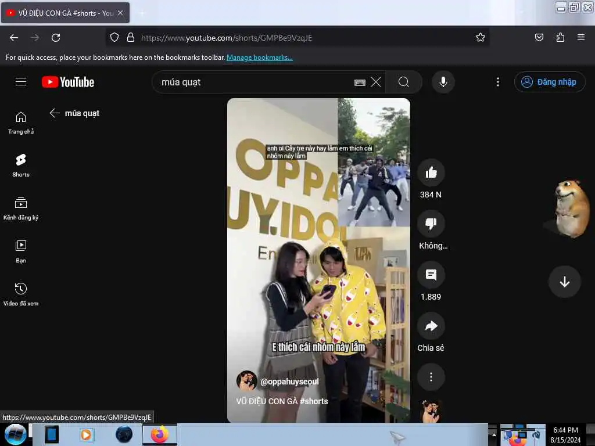Open the extensions puzzle icon
This screenshot has width=595, height=446.
click(560, 37)
